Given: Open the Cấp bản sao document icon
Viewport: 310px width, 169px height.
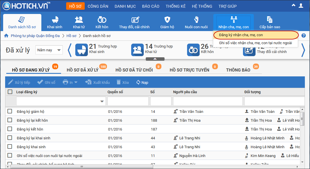Looking at the screenshot, I should (270, 20).
